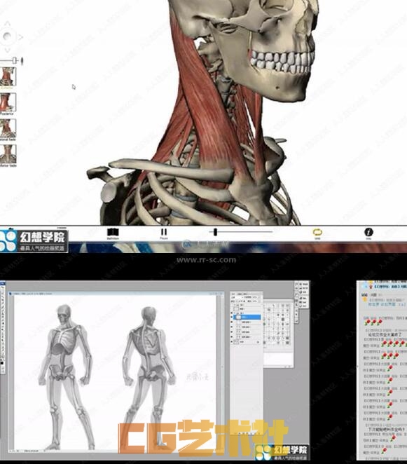The width and height of the screenshot is (407, 464).
Task: Select the bottom neck view thumbnail
Action: pyautogui.click(x=8, y=153)
